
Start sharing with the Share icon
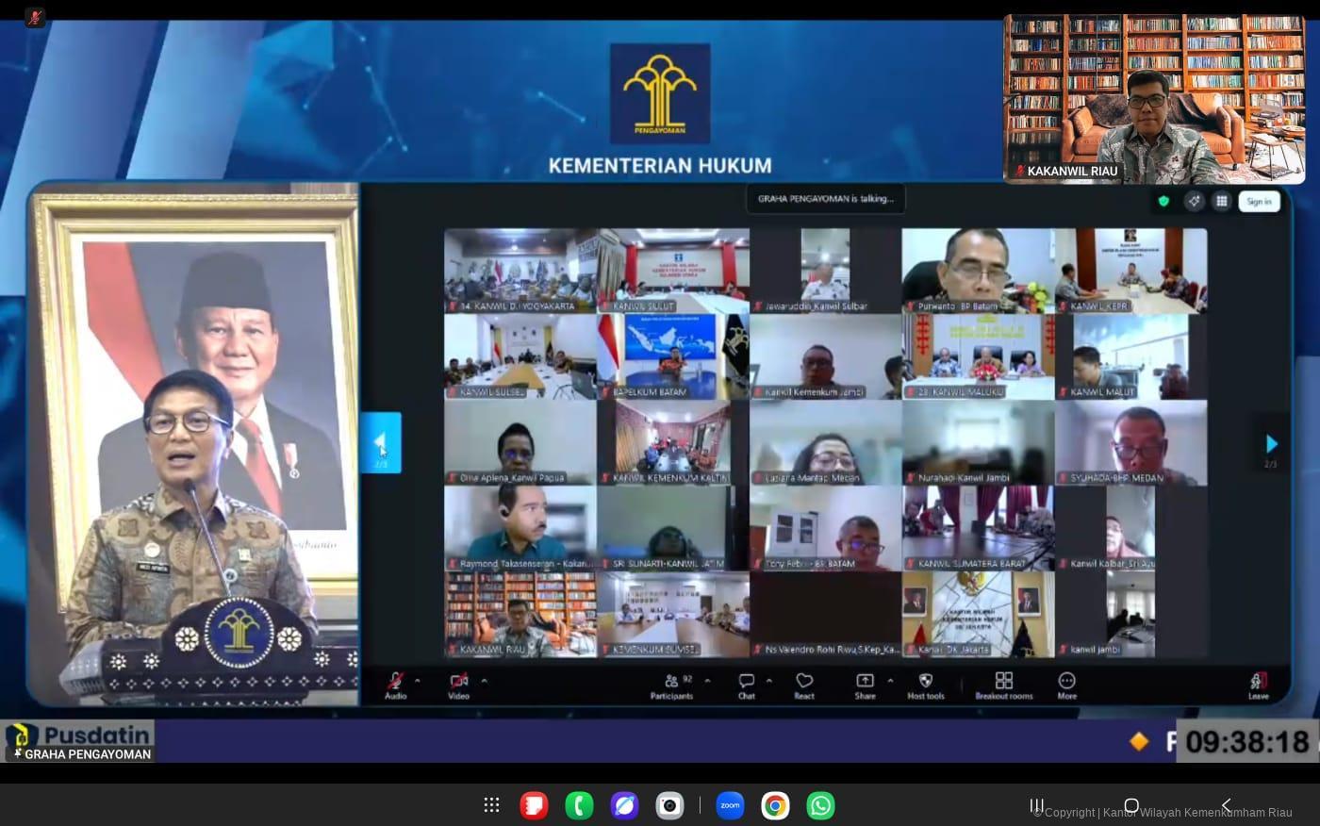coord(865,685)
